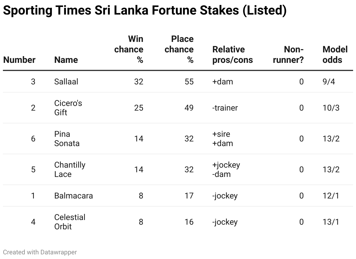Select the Celestial Orbit name cell
Image resolution: width=356 pixels, height=259 pixels.
(x=70, y=222)
